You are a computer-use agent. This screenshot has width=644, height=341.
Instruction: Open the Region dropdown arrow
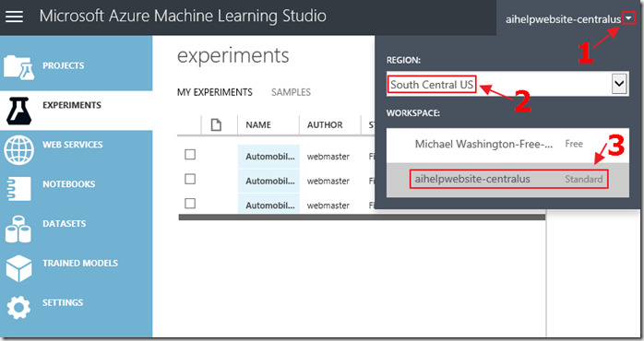(x=619, y=84)
